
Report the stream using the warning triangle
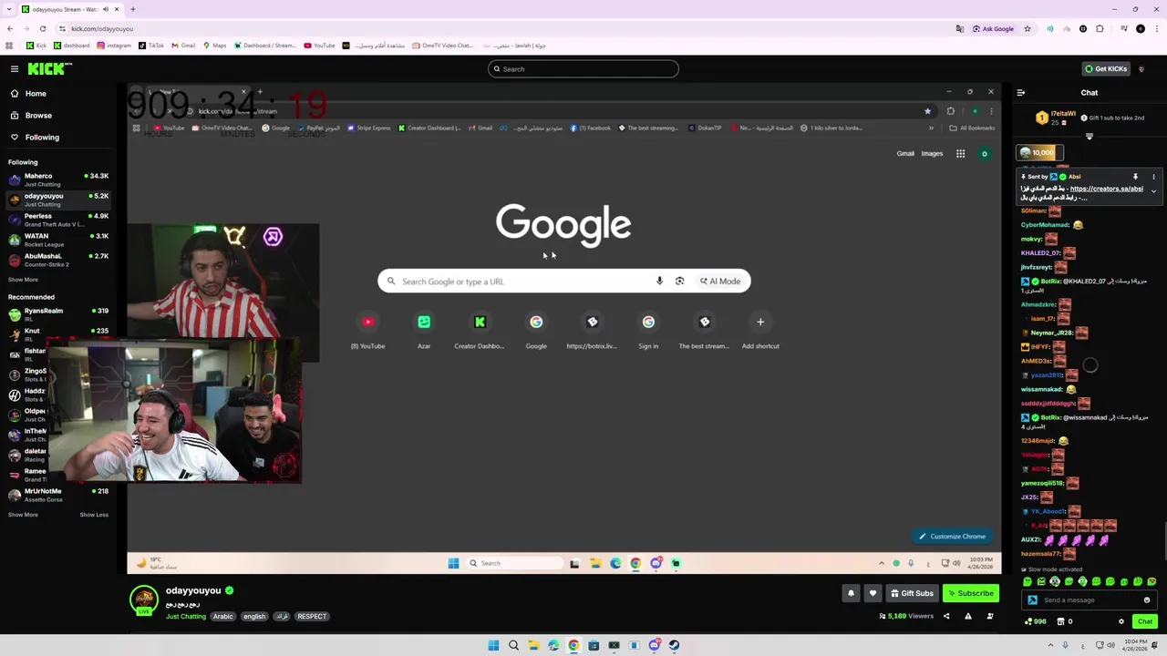(x=968, y=616)
